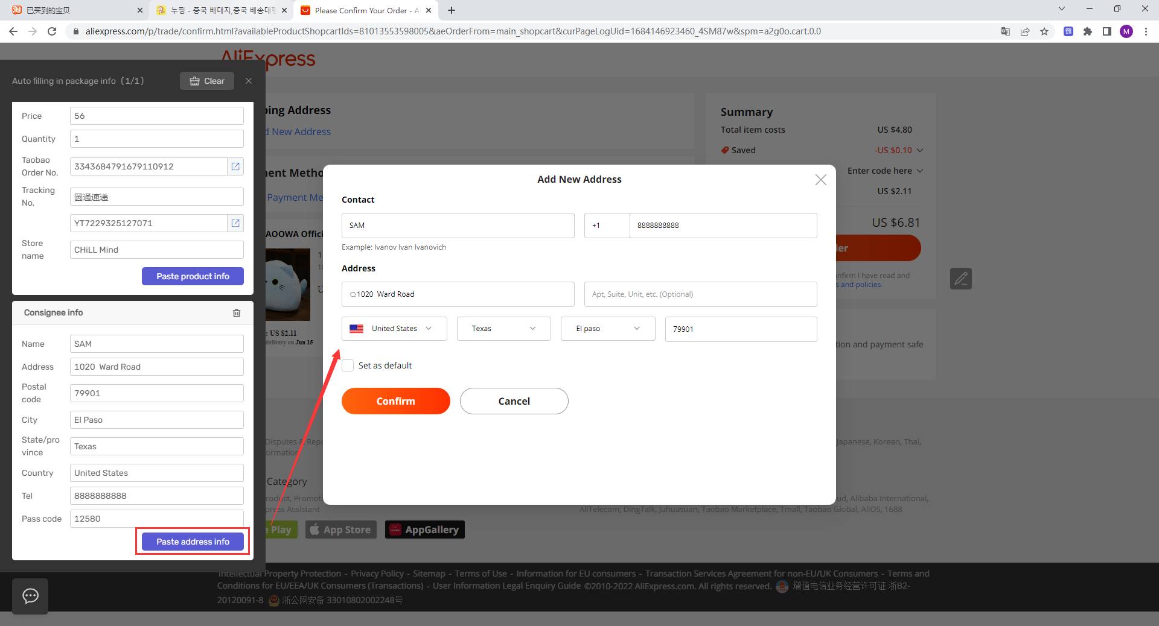Click the courier name field 圆通速递
This screenshot has width=1159, height=626.
pyautogui.click(x=157, y=197)
